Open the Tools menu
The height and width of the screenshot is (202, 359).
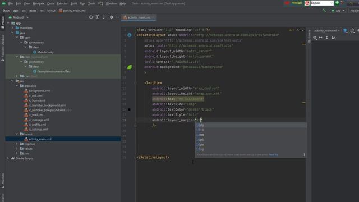pos(91,4)
